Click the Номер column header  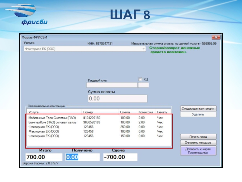pyautogui.click(x=88, y=112)
